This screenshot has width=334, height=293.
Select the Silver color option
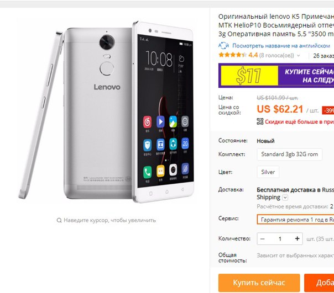pyautogui.click(x=268, y=172)
